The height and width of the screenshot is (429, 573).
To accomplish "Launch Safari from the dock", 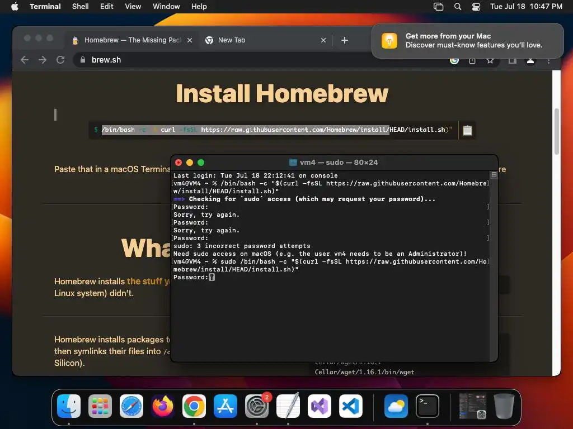I will click(131, 406).
